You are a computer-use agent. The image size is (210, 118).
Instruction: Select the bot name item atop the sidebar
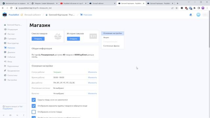13,25
